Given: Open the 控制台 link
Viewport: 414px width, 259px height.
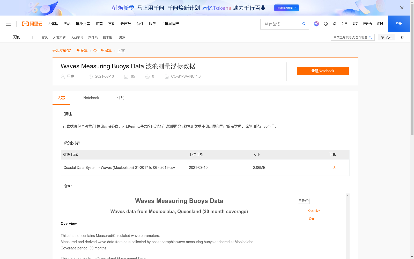Looking at the screenshot, I should 367,24.
